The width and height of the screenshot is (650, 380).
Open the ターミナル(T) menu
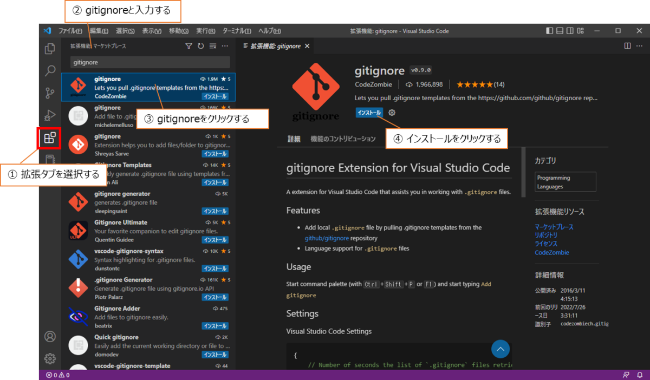237,31
